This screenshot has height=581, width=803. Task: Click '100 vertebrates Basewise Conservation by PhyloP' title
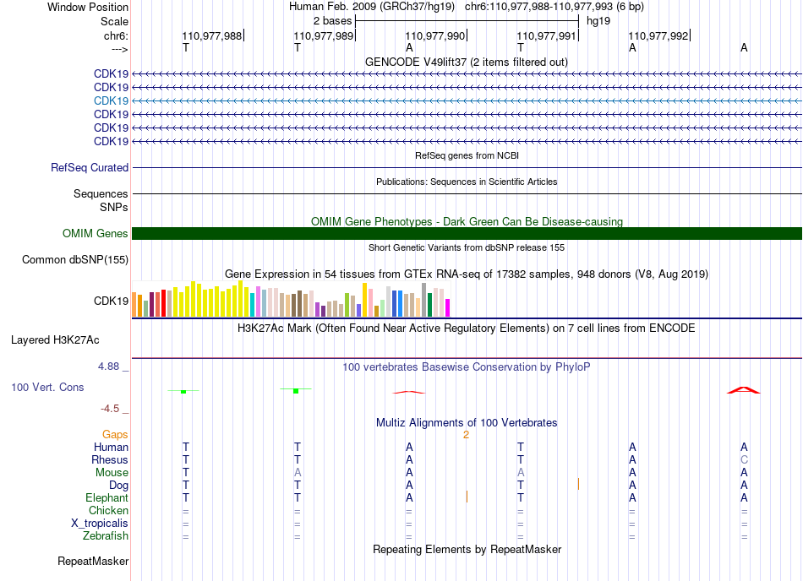pyautogui.click(x=466, y=367)
